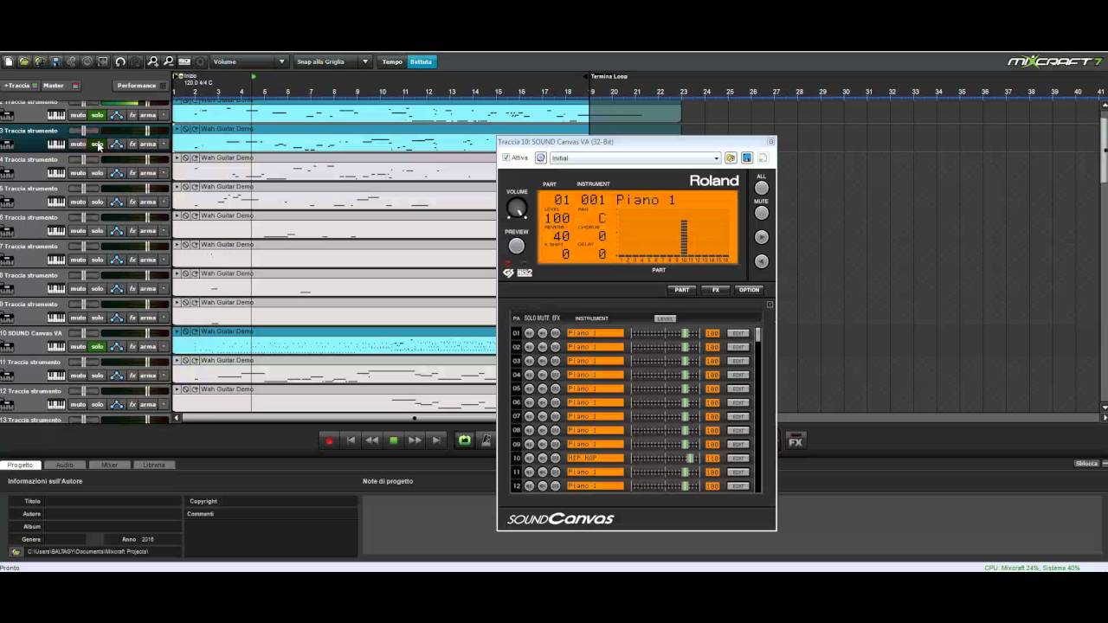1108x623 pixels.
Task: Select Battuta timeline mode
Action: click(x=422, y=61)
